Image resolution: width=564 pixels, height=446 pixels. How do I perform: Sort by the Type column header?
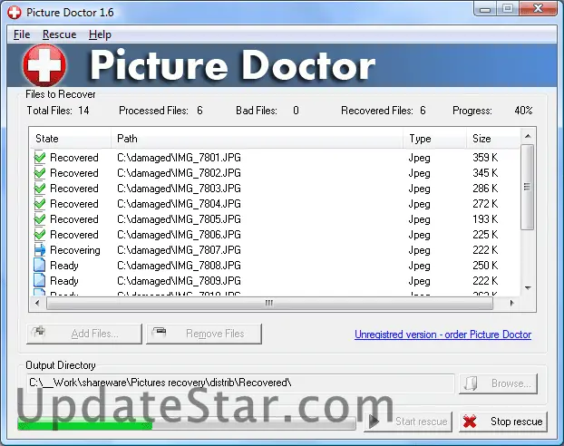pos(434,139)
